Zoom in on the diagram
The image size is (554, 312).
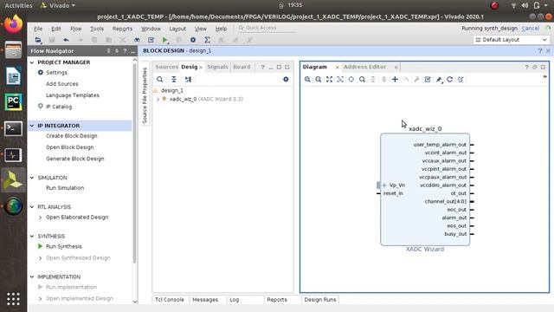click(307, 79)
